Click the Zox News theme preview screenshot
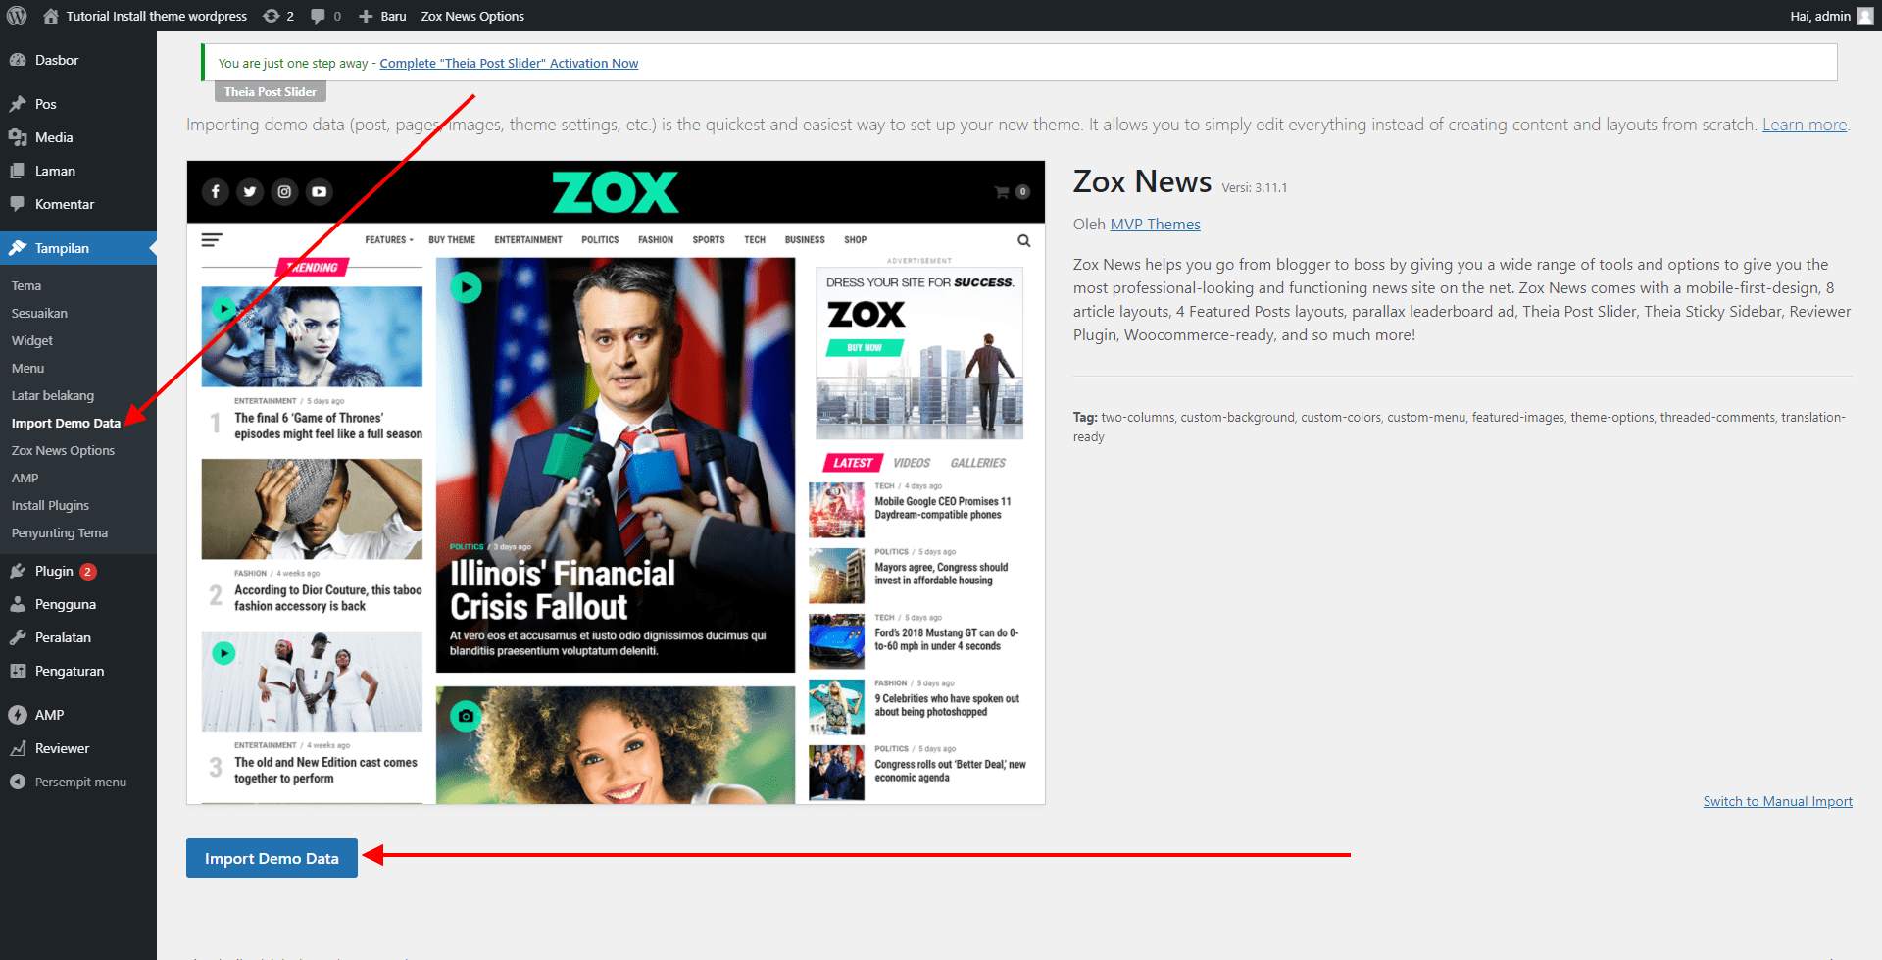 coord(616,482)
